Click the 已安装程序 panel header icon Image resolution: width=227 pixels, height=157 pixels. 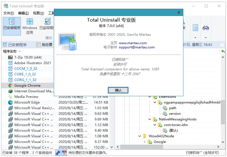click(5, 45)
